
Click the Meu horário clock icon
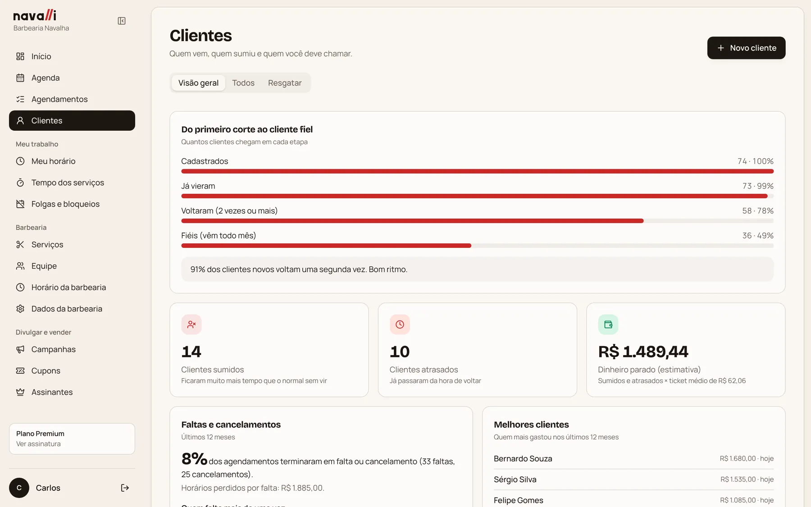click(x=20, y=161)
